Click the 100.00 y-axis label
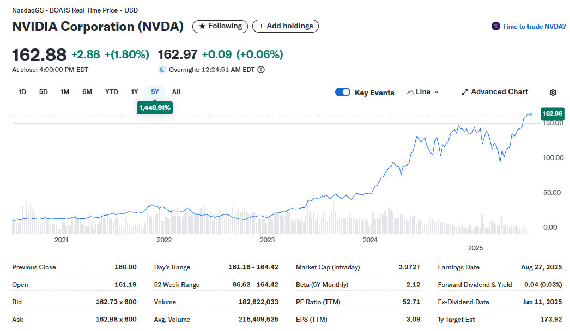 (x=553, y=158)
